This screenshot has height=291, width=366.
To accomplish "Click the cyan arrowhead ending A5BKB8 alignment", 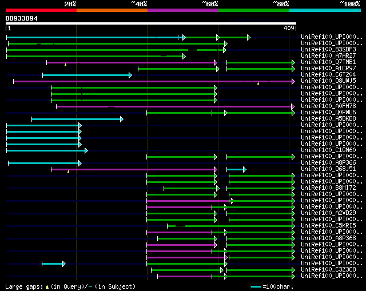I will coord(122,119).
